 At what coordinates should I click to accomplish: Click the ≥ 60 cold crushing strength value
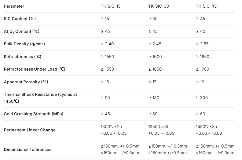200,114
